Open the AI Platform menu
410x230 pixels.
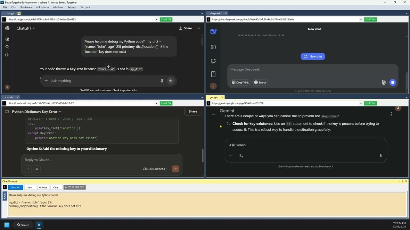tap(42, 7)
